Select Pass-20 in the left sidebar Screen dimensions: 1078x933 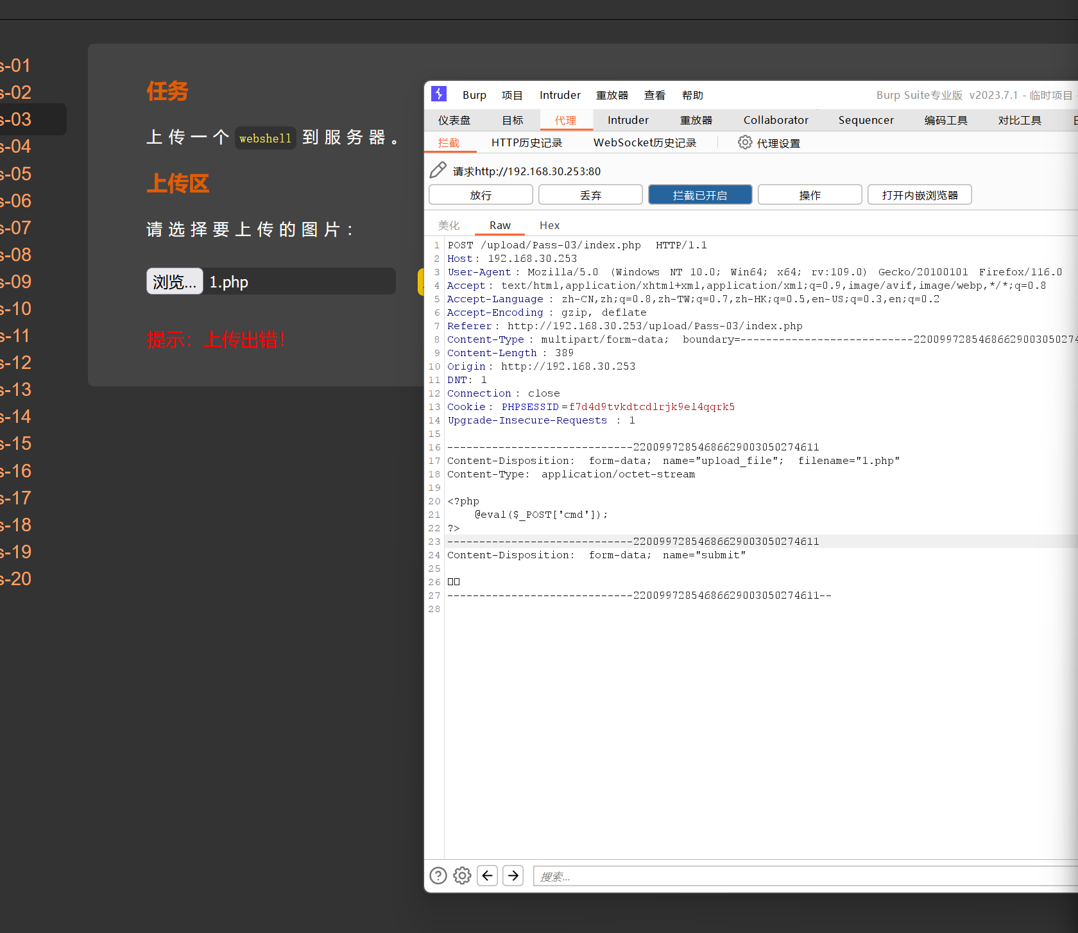point(15,579)
